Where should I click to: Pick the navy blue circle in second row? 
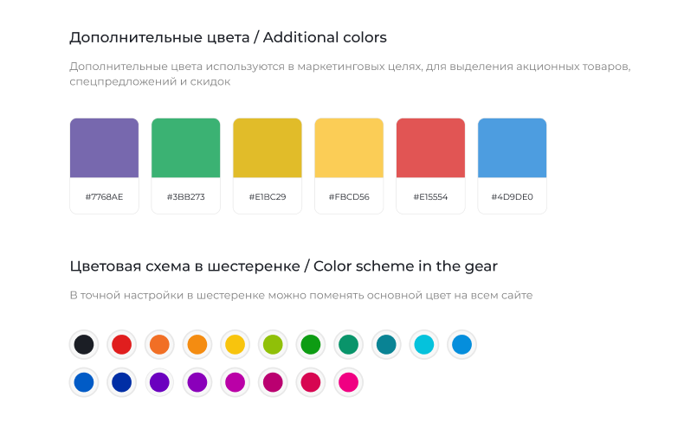point(122,382)
